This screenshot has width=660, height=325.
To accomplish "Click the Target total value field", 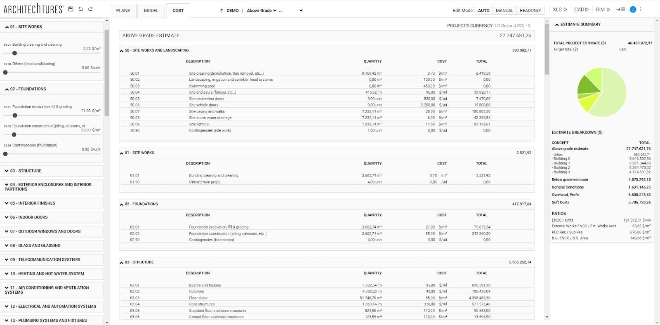I will click(x=622, y=49).
